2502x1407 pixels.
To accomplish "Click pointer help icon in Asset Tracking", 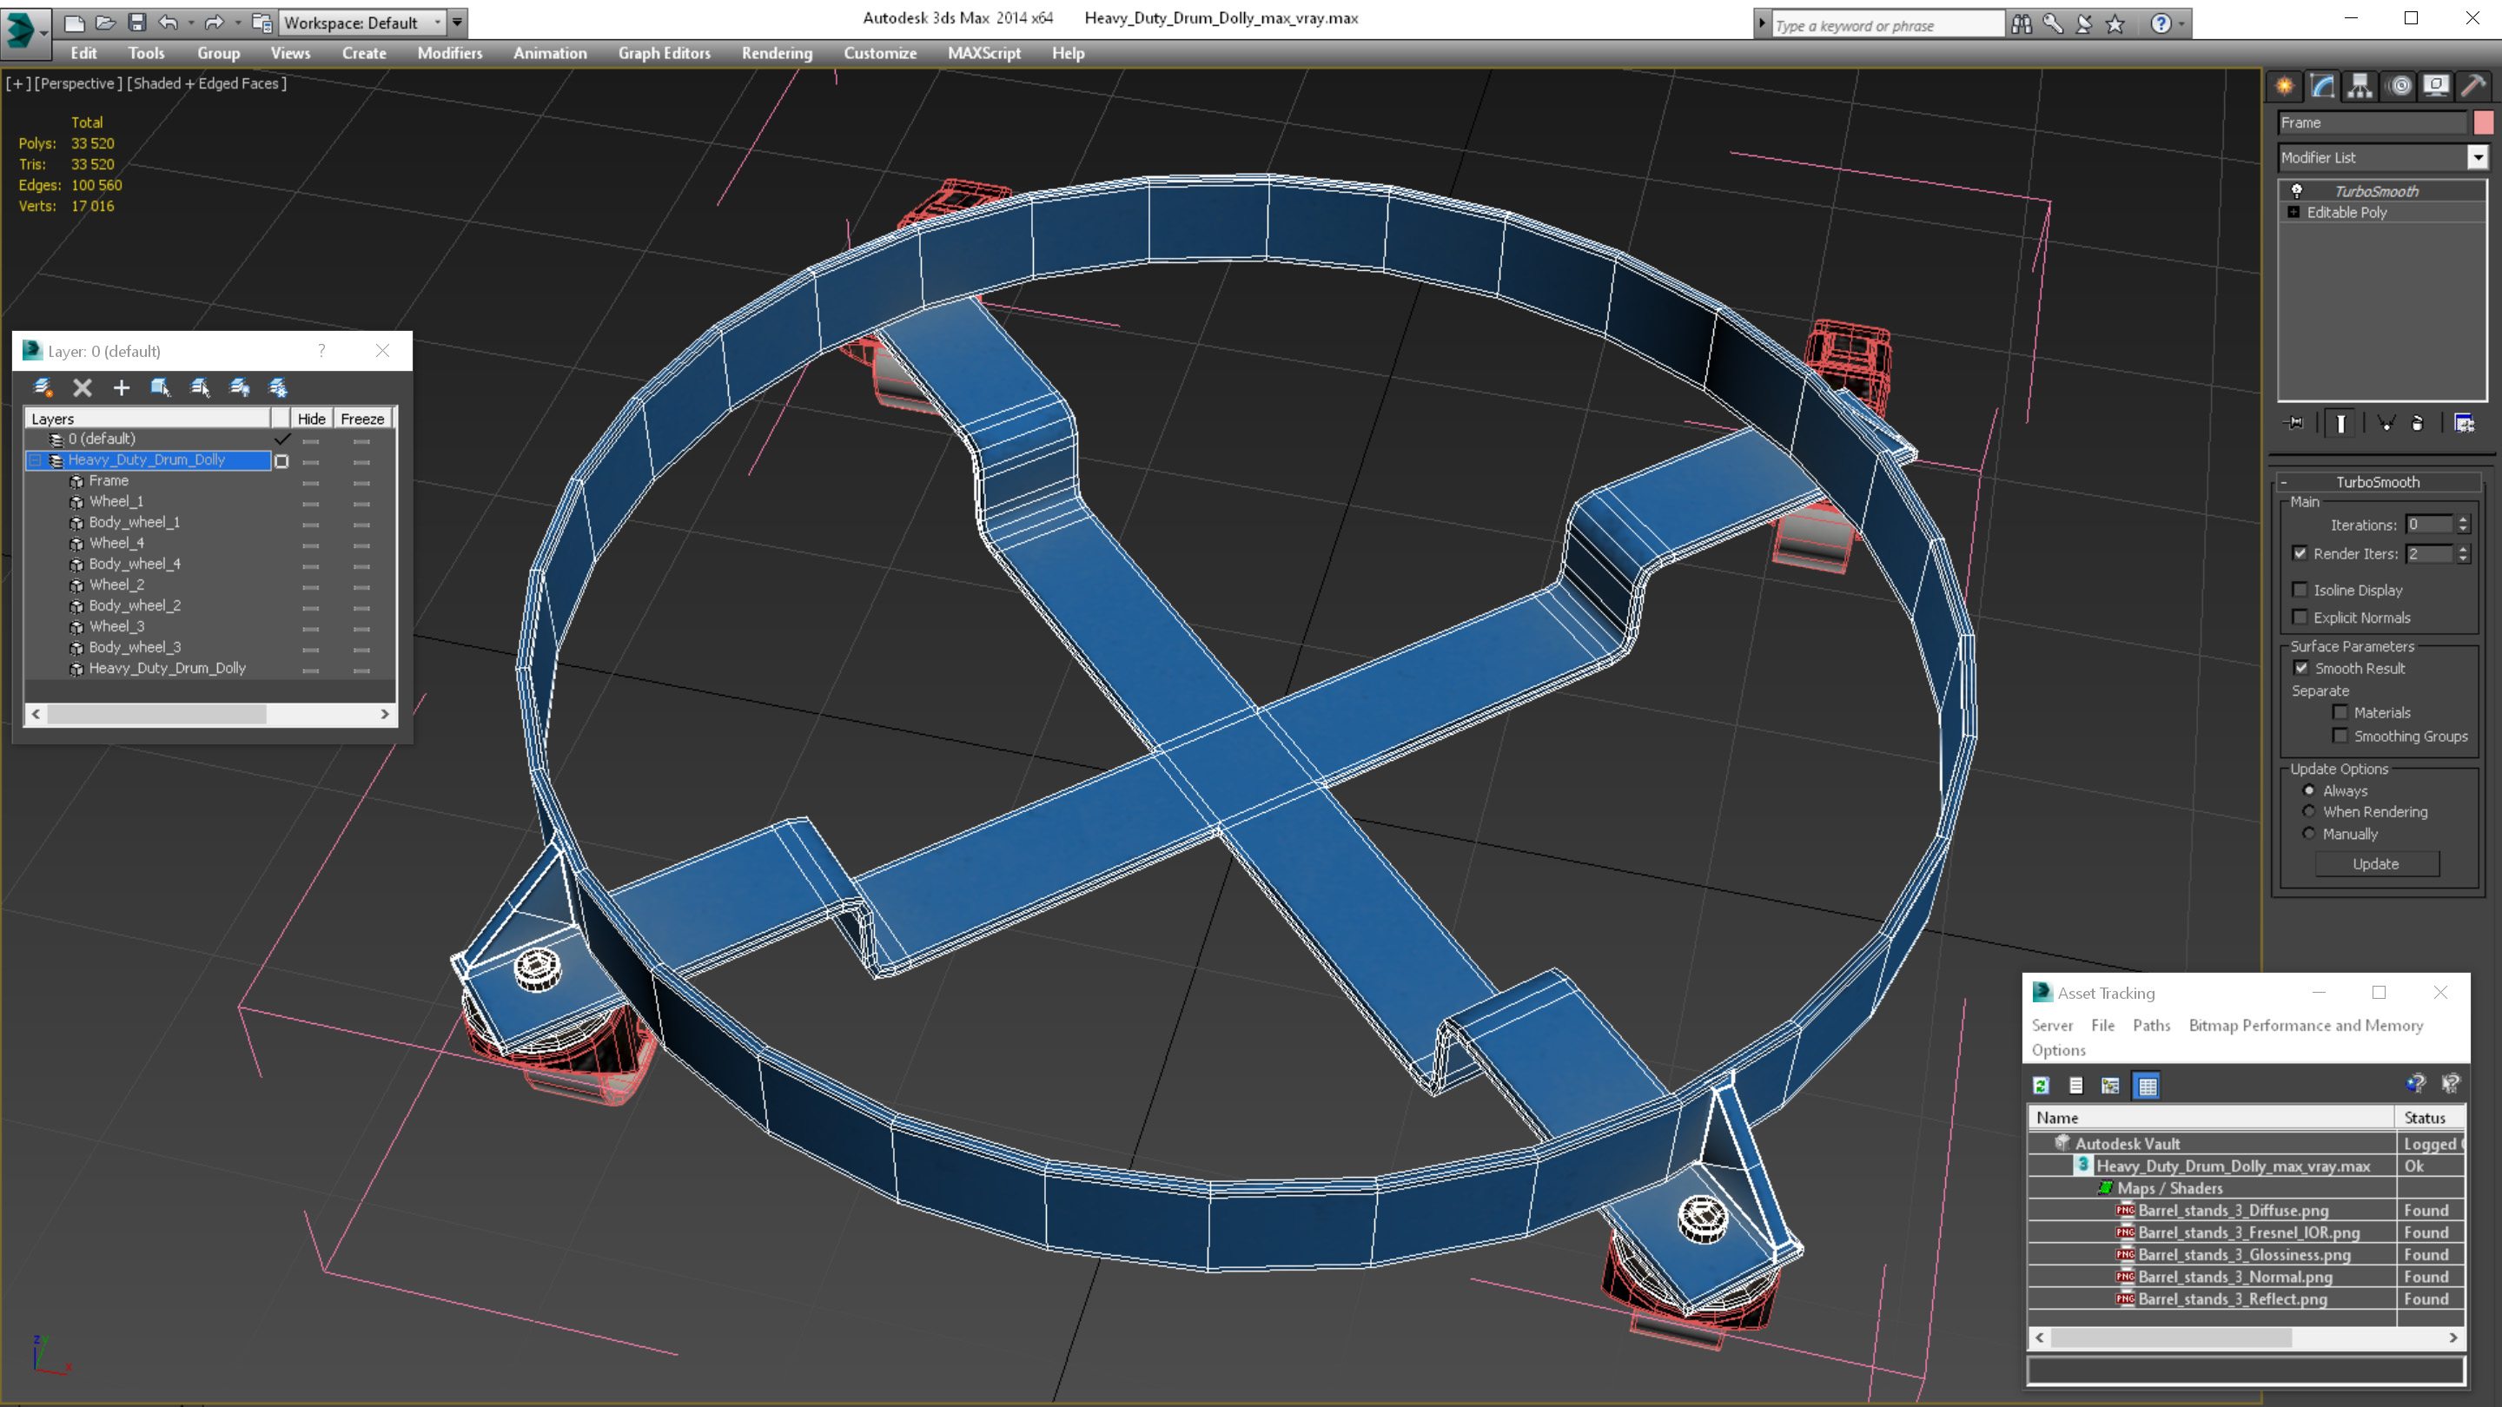I will pyautogui.click(x=2451, y=1084).
